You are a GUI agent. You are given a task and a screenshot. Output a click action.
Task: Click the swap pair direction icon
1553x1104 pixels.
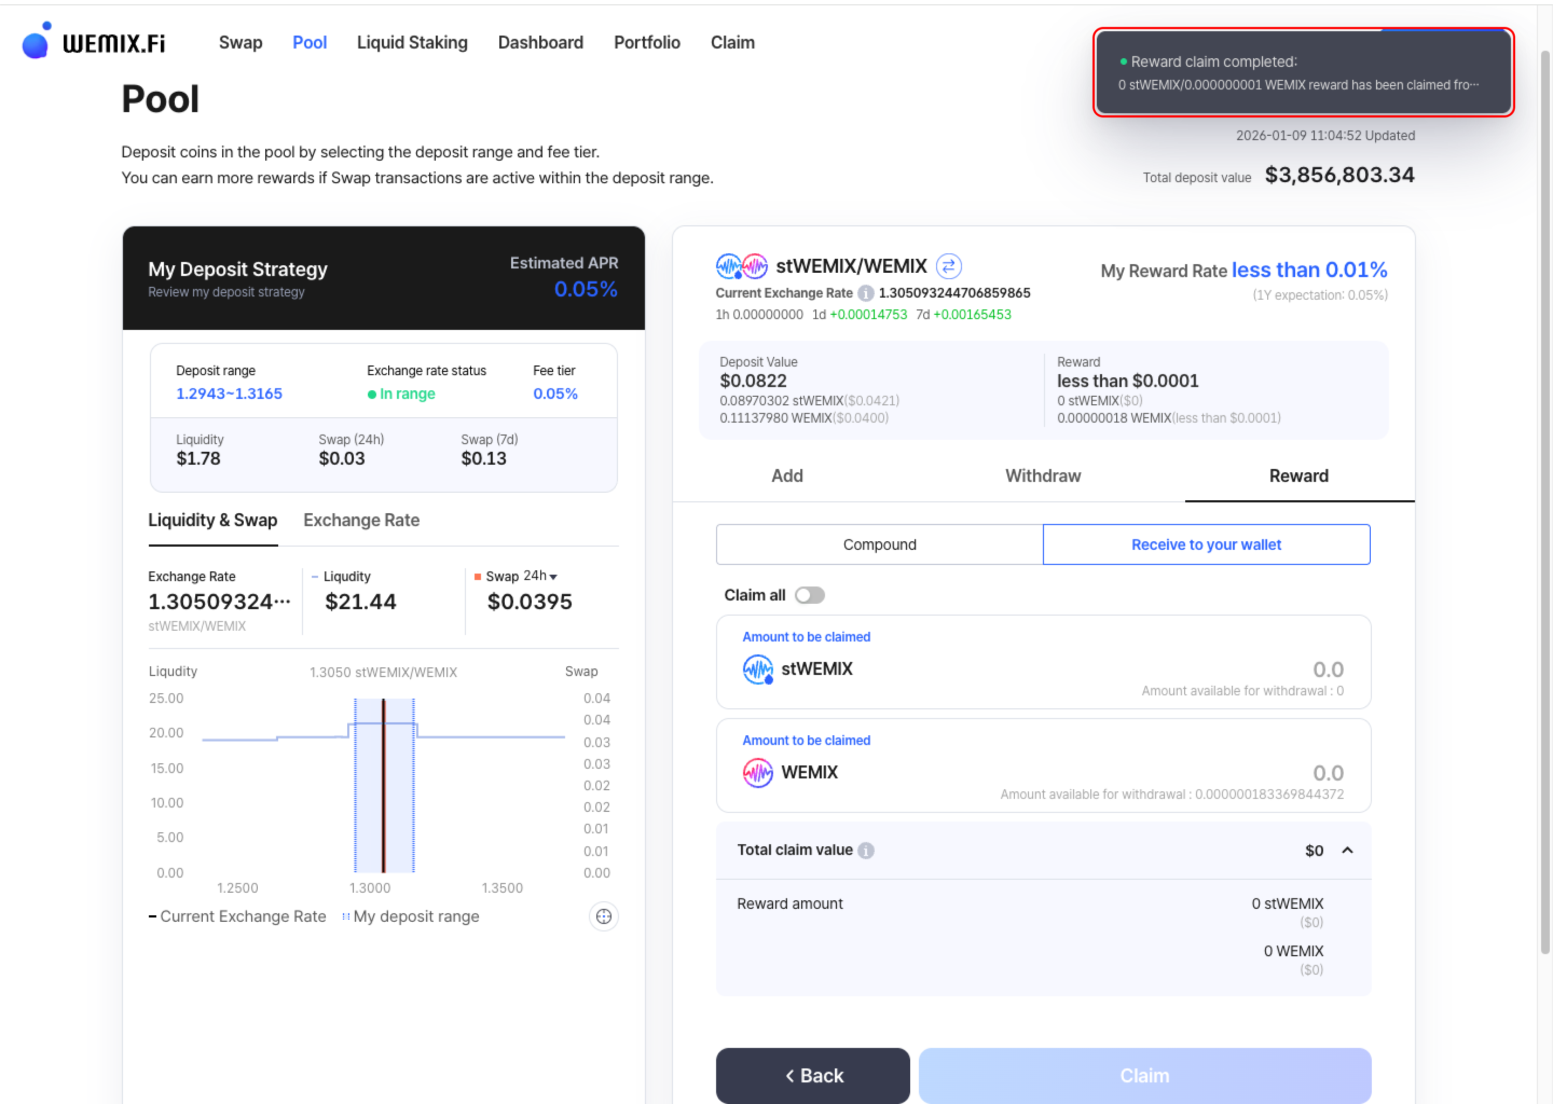click(x=949, y=266)
